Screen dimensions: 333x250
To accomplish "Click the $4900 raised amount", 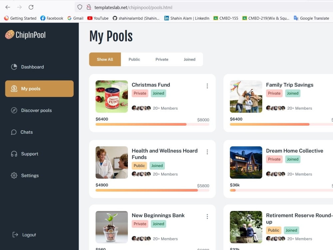I will point(102,185).
